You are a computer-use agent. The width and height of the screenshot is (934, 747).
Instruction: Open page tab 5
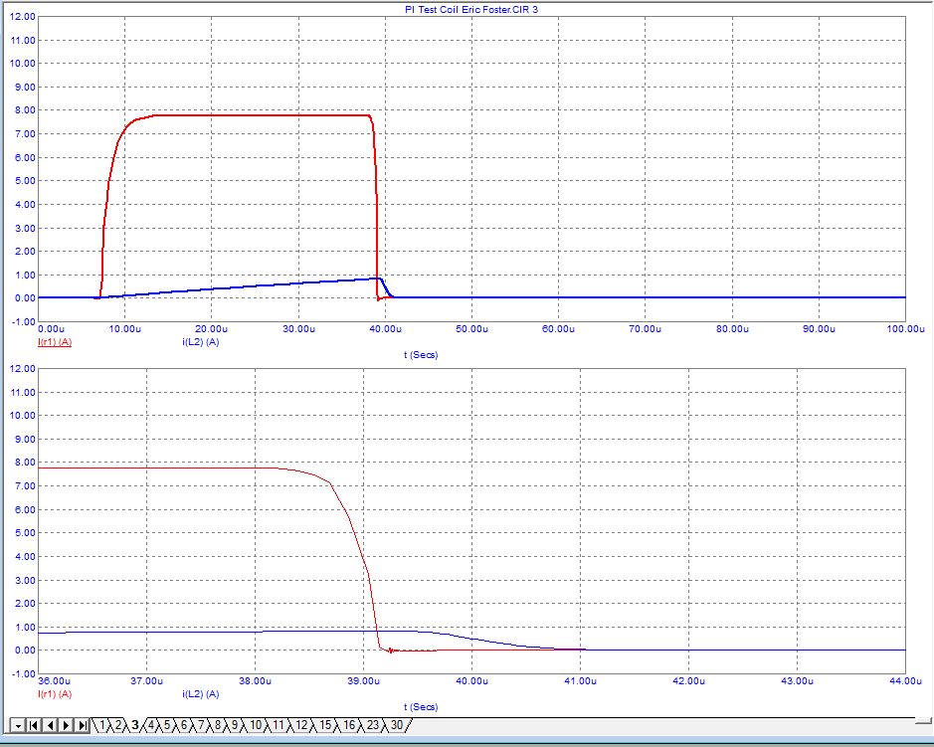pyautogui.click(x=167, y=725)
